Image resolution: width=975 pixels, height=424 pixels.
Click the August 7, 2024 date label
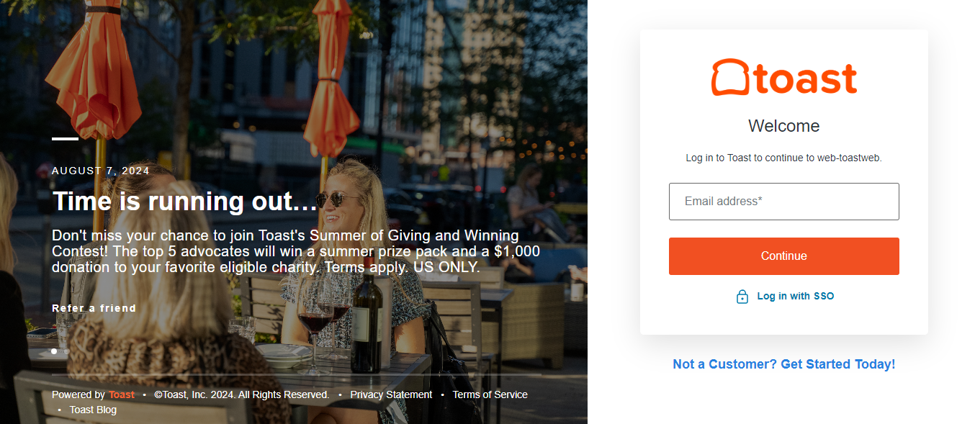[x=101, y=171]
